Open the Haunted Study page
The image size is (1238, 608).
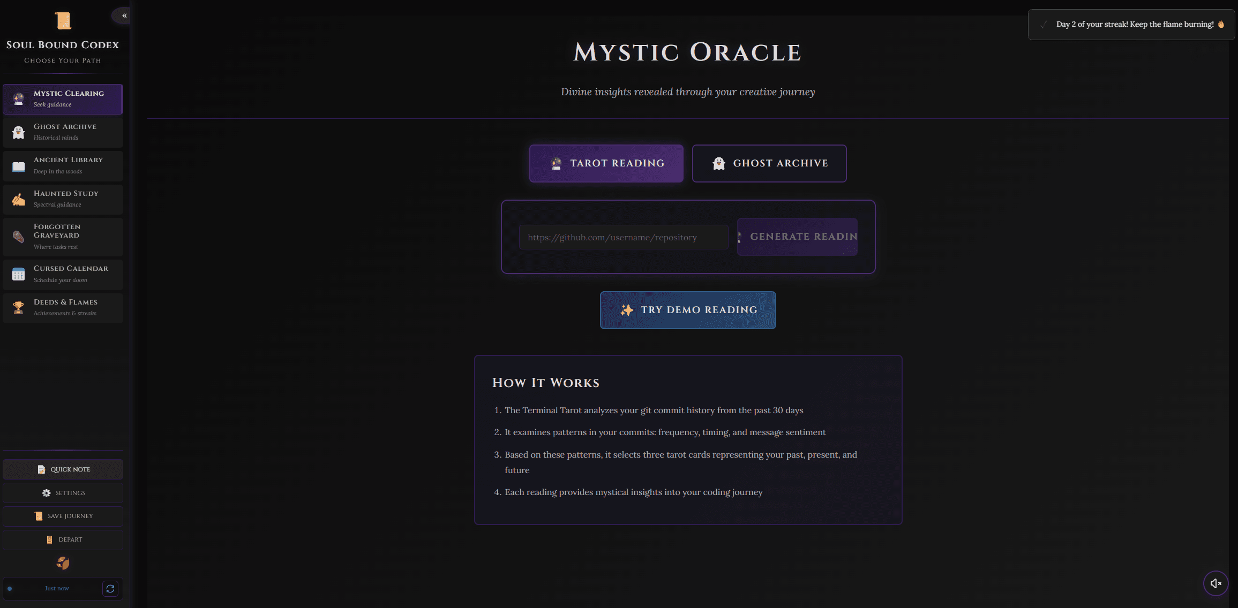point(63,199)
